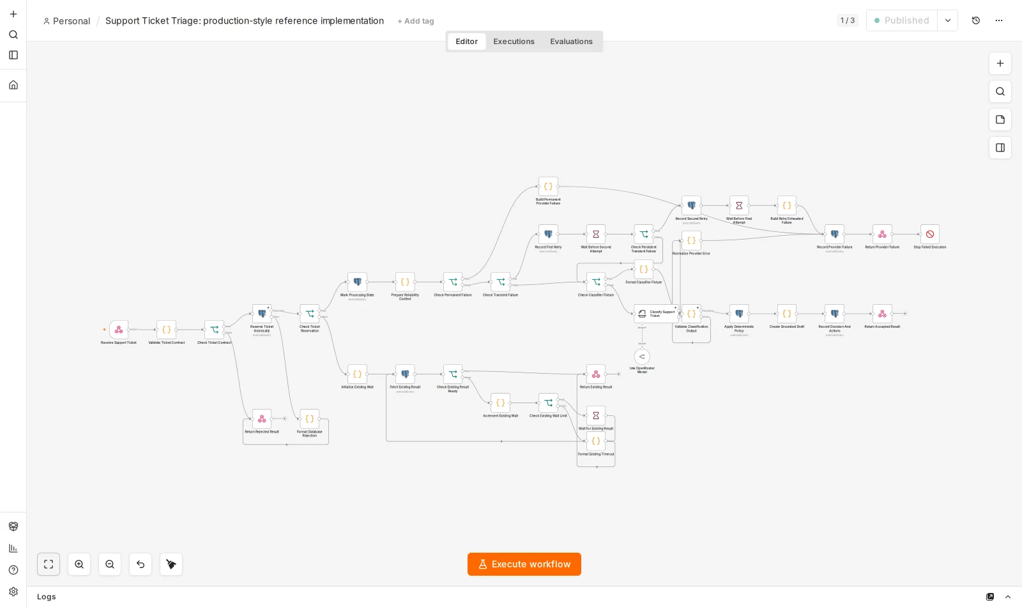Select the Use OpenRouter Model node
Image resolution: width=1022 pixels, height=607 pixels.
pos(642,357)
